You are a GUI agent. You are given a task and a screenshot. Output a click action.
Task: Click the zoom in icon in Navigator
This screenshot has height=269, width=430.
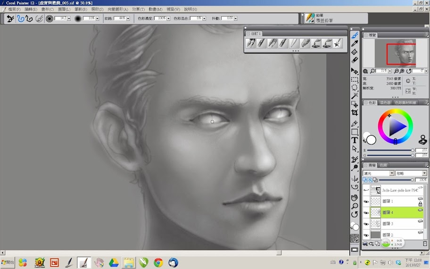point(402,71)
